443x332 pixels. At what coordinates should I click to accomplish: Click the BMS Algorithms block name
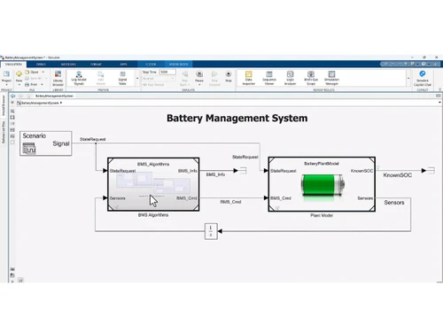[153, 215]
